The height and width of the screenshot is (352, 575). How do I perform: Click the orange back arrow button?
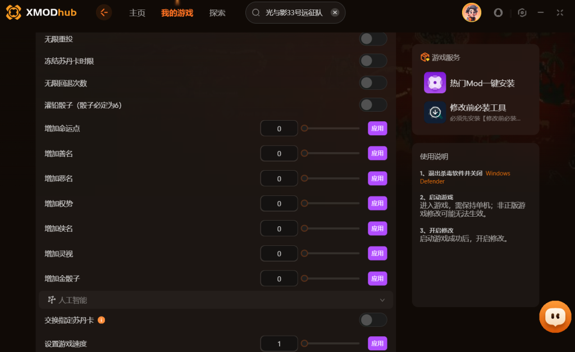(x=104, y=13)
